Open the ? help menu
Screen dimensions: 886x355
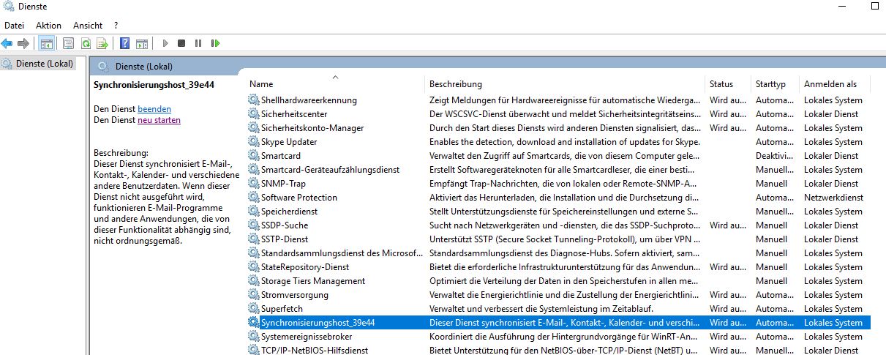tap(116, 25)
